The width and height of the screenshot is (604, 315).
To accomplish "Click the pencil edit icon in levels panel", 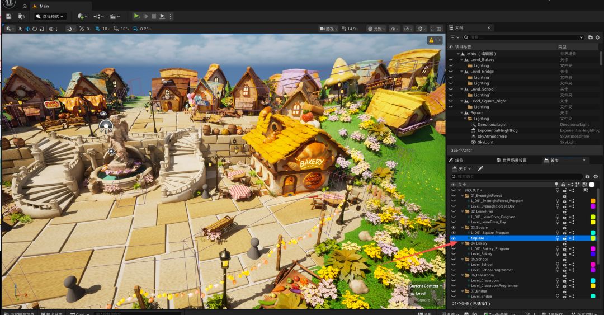I will [480, 168].
